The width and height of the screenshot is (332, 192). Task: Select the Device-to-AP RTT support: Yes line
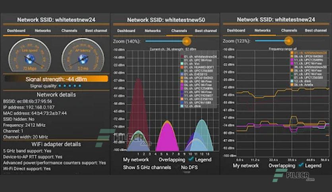point(33,157)
